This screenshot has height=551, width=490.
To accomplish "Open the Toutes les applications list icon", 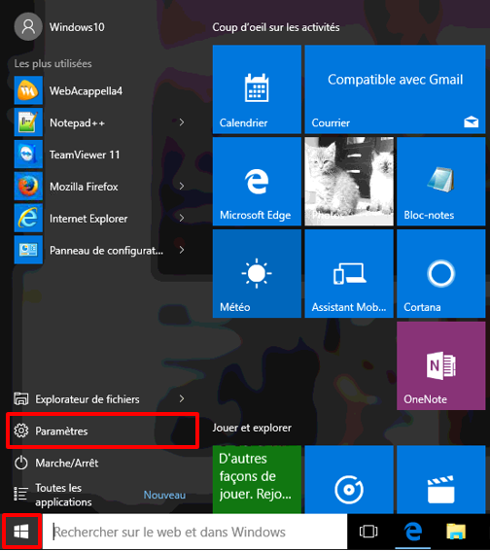I will point(20,494).
